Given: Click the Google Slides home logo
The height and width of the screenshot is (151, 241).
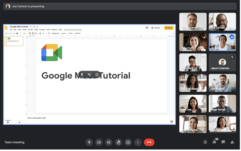Looking at the screenshot, I should tap(6, 28).
